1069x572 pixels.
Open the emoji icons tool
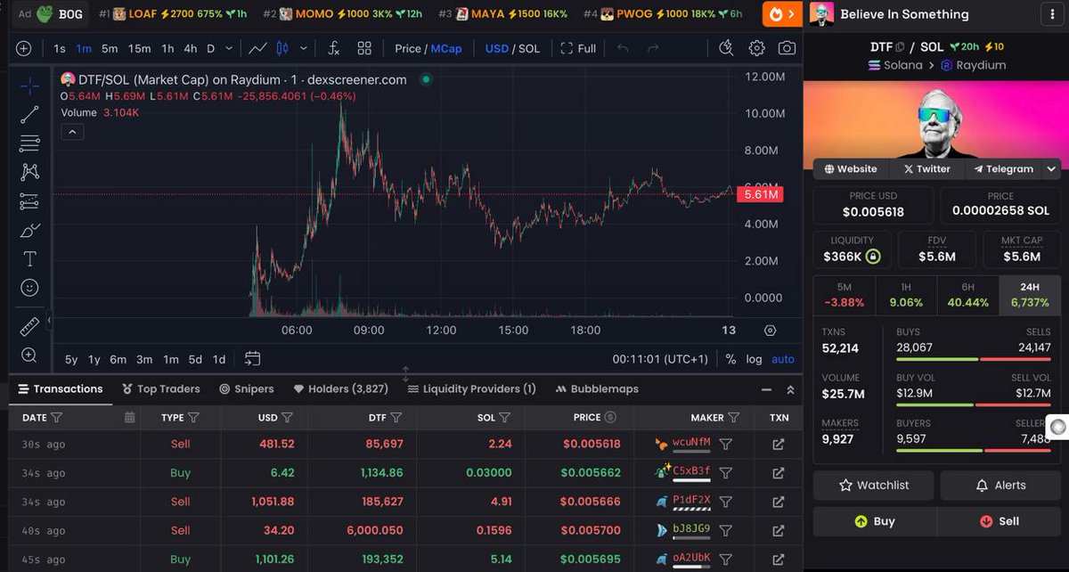[x=29, y=288]
